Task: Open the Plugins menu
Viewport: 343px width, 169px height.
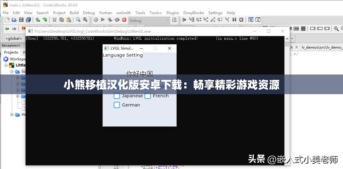Action: point(172,13)
